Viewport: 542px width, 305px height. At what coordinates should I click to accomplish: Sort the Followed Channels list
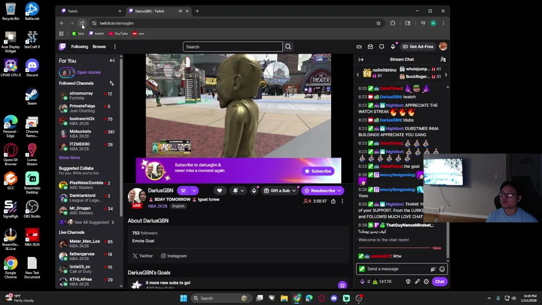click(111, 83)
